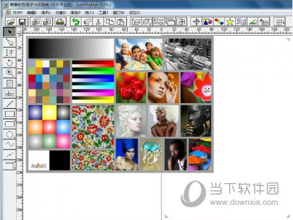Choose the curve wave drawing tool
293x220 pixels.
point(10,144)
